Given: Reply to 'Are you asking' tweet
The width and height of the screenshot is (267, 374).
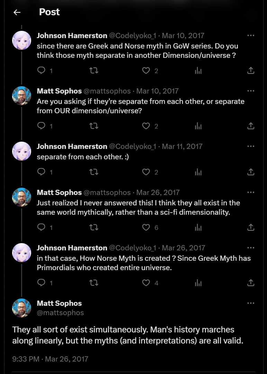Looking at the screenshot, I should click(42, 126).
